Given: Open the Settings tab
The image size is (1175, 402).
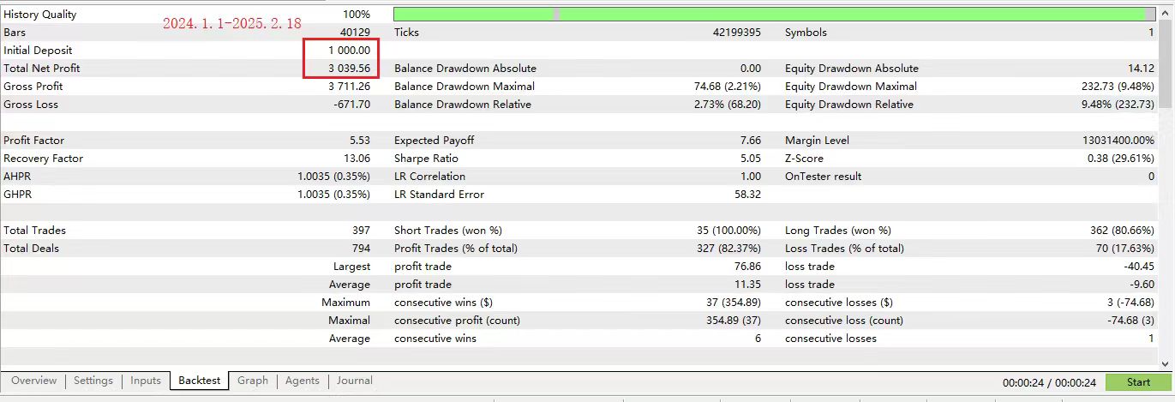Looking at the screenshot, I should 93,381.
